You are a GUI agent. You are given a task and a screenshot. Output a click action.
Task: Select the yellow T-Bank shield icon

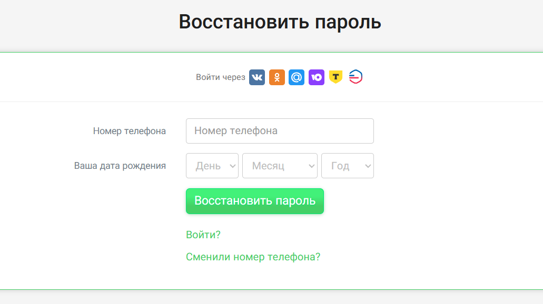[x=336, y=77]
